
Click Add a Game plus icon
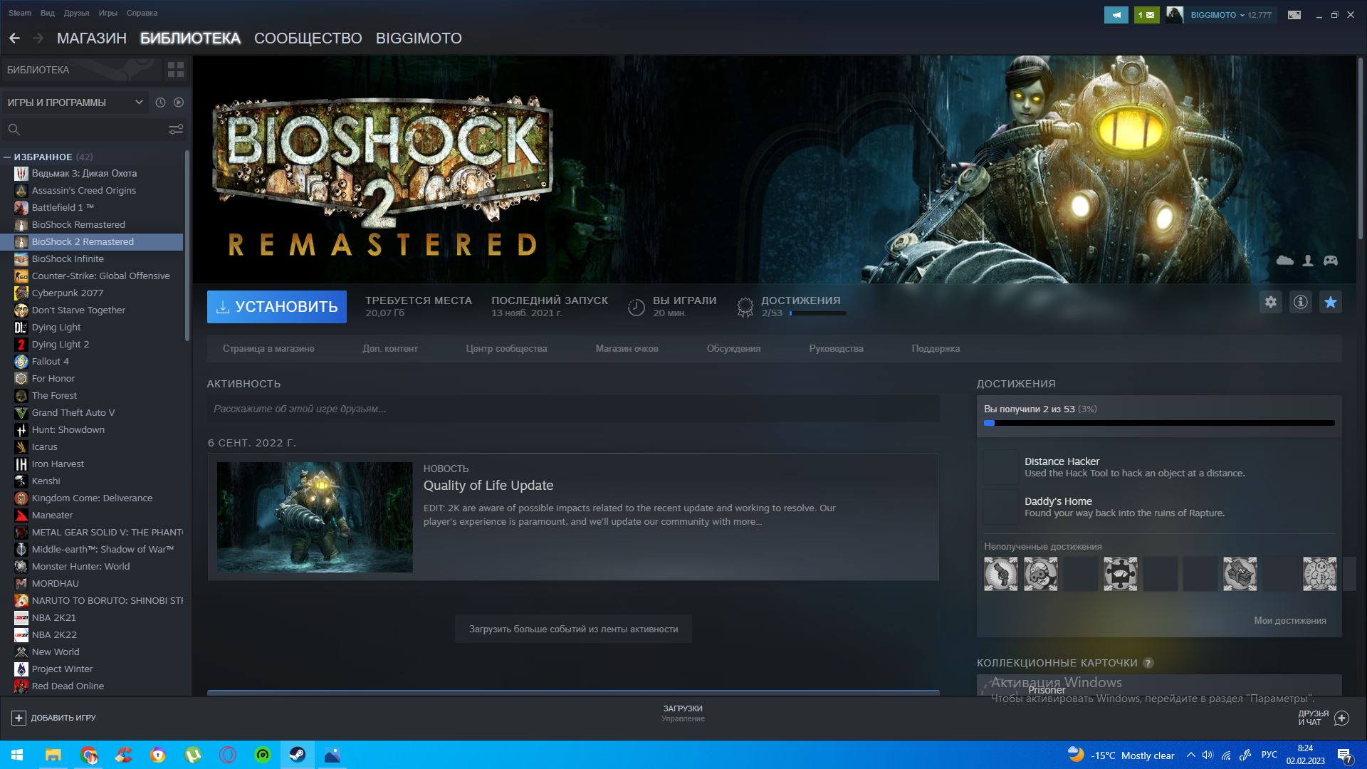[19, 718]
